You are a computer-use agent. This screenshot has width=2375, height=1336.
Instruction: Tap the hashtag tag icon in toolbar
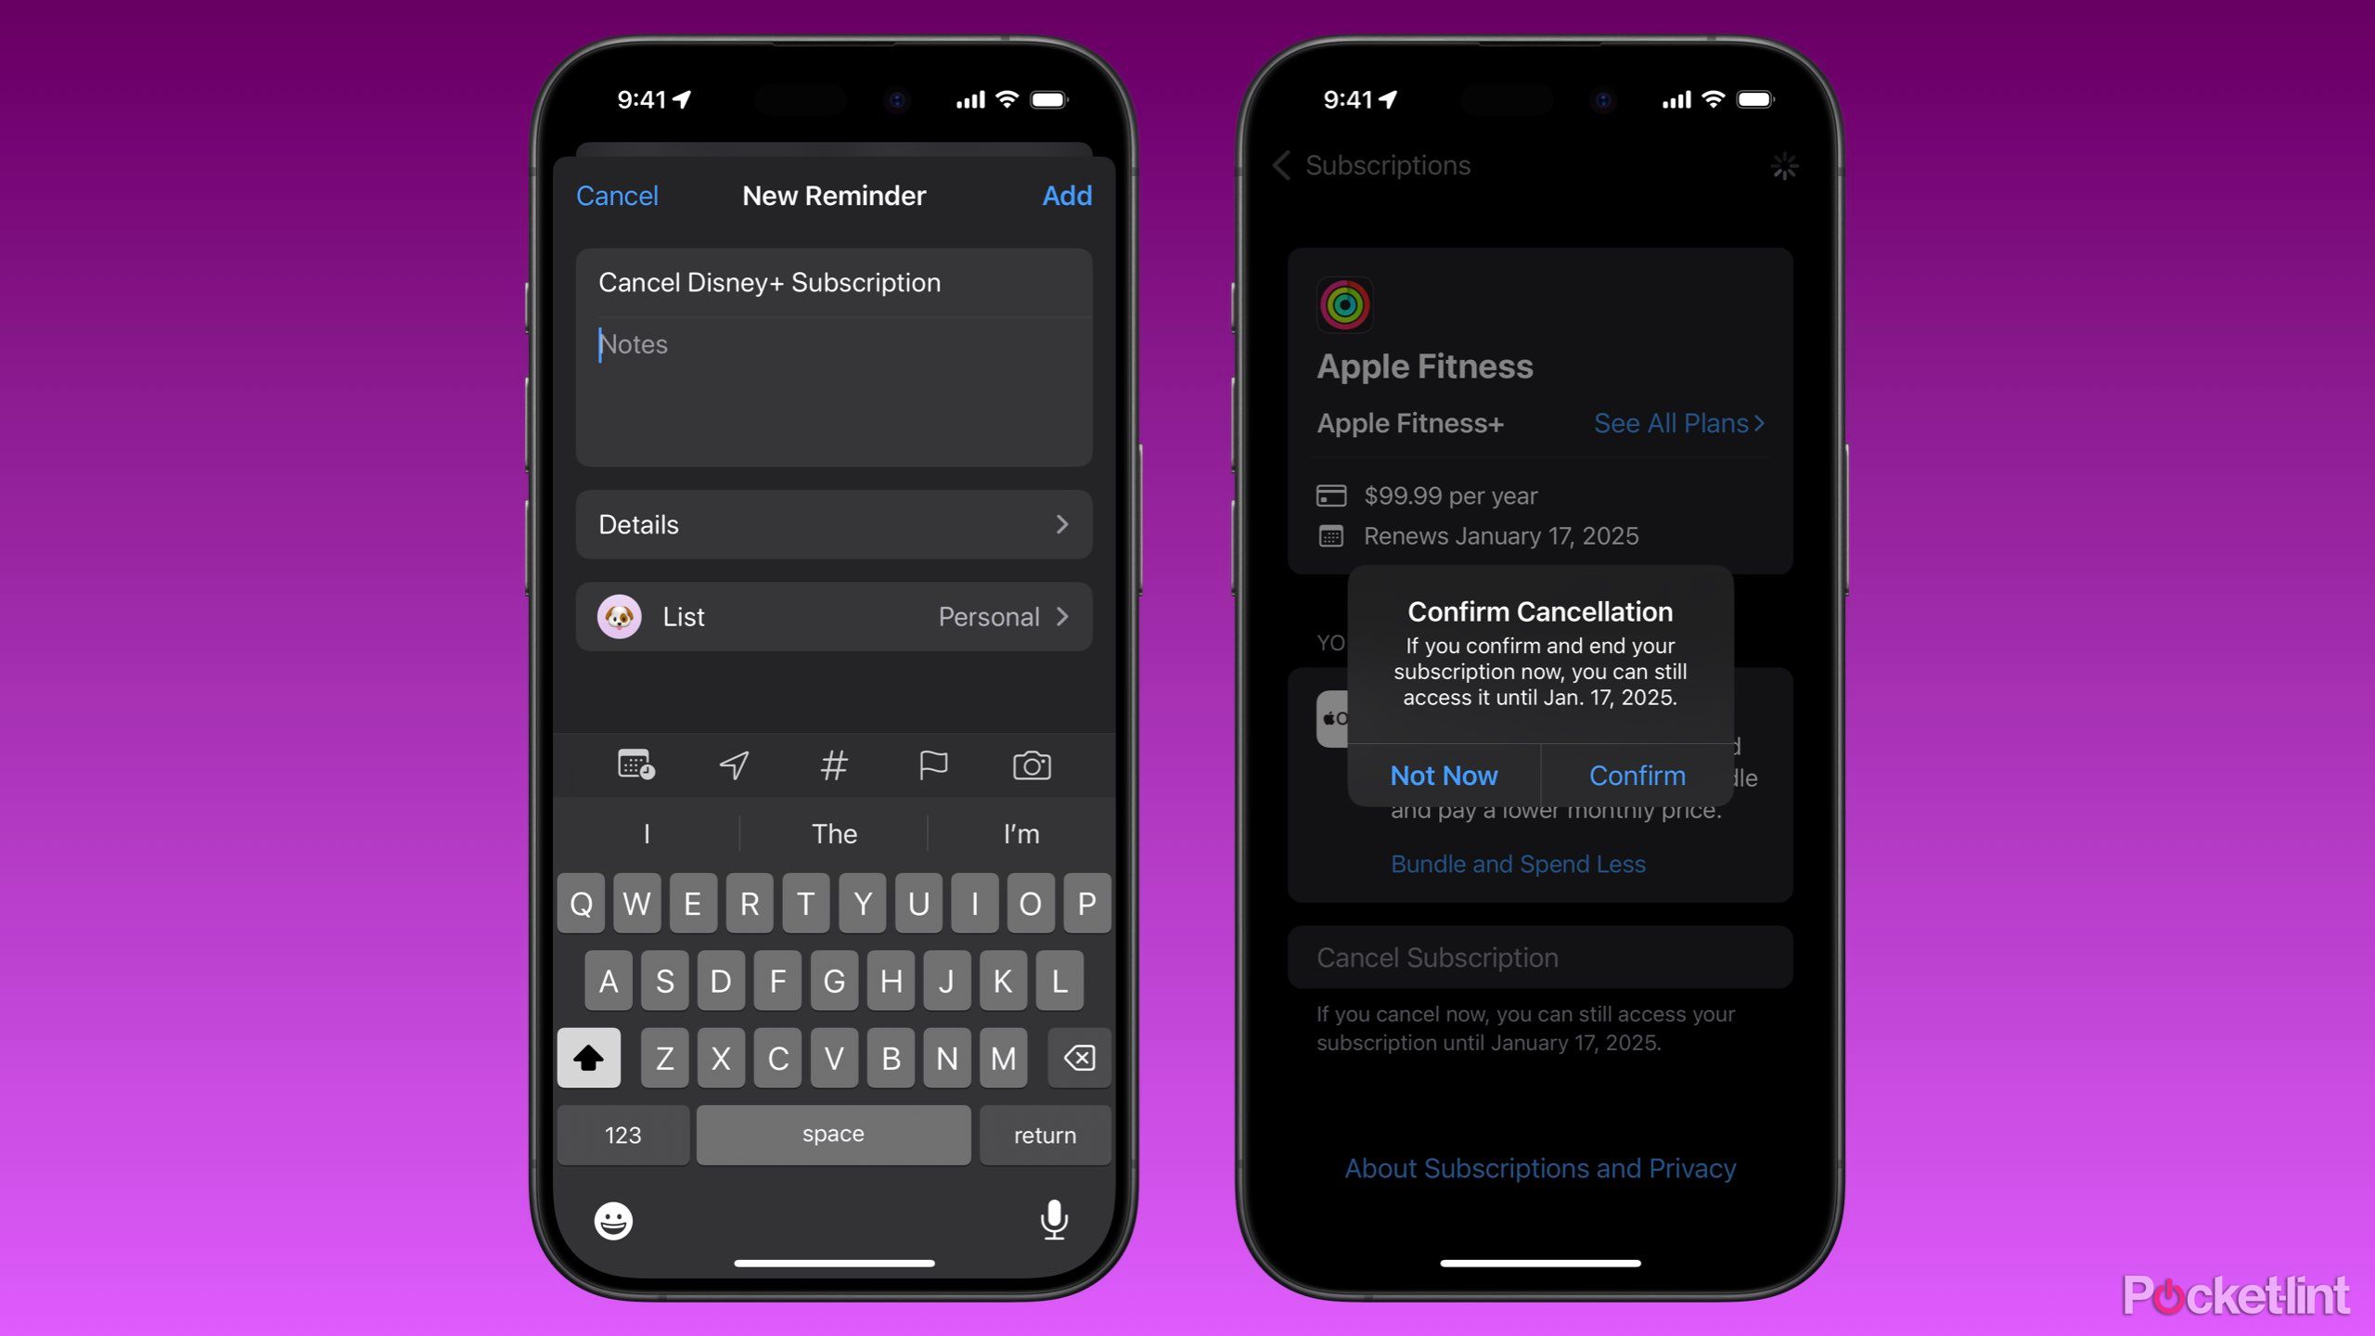pyautogui.click(x=832, y=766)
